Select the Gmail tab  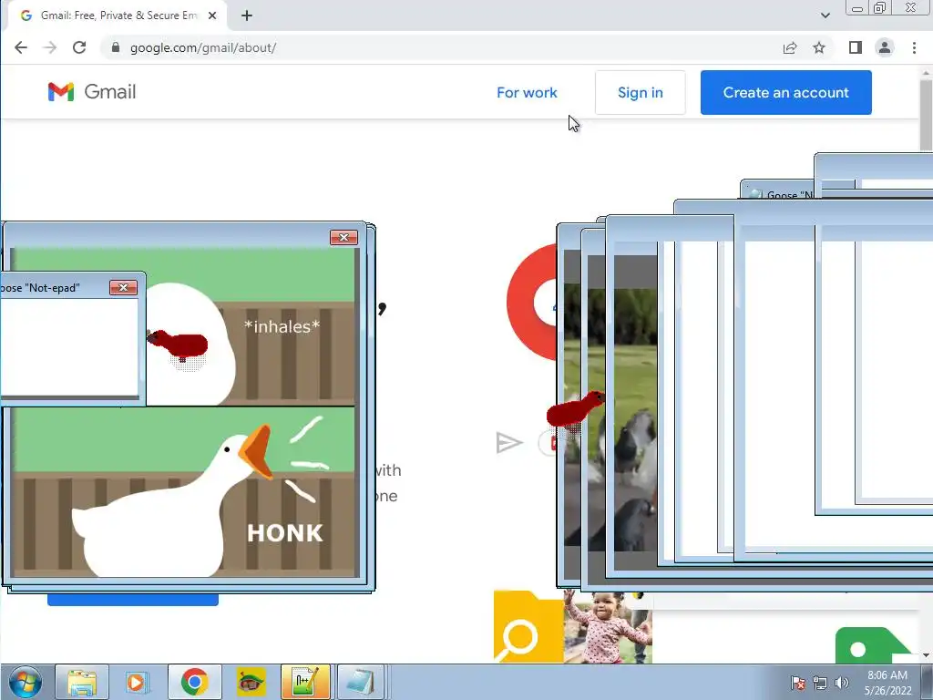tap(118, 16)
